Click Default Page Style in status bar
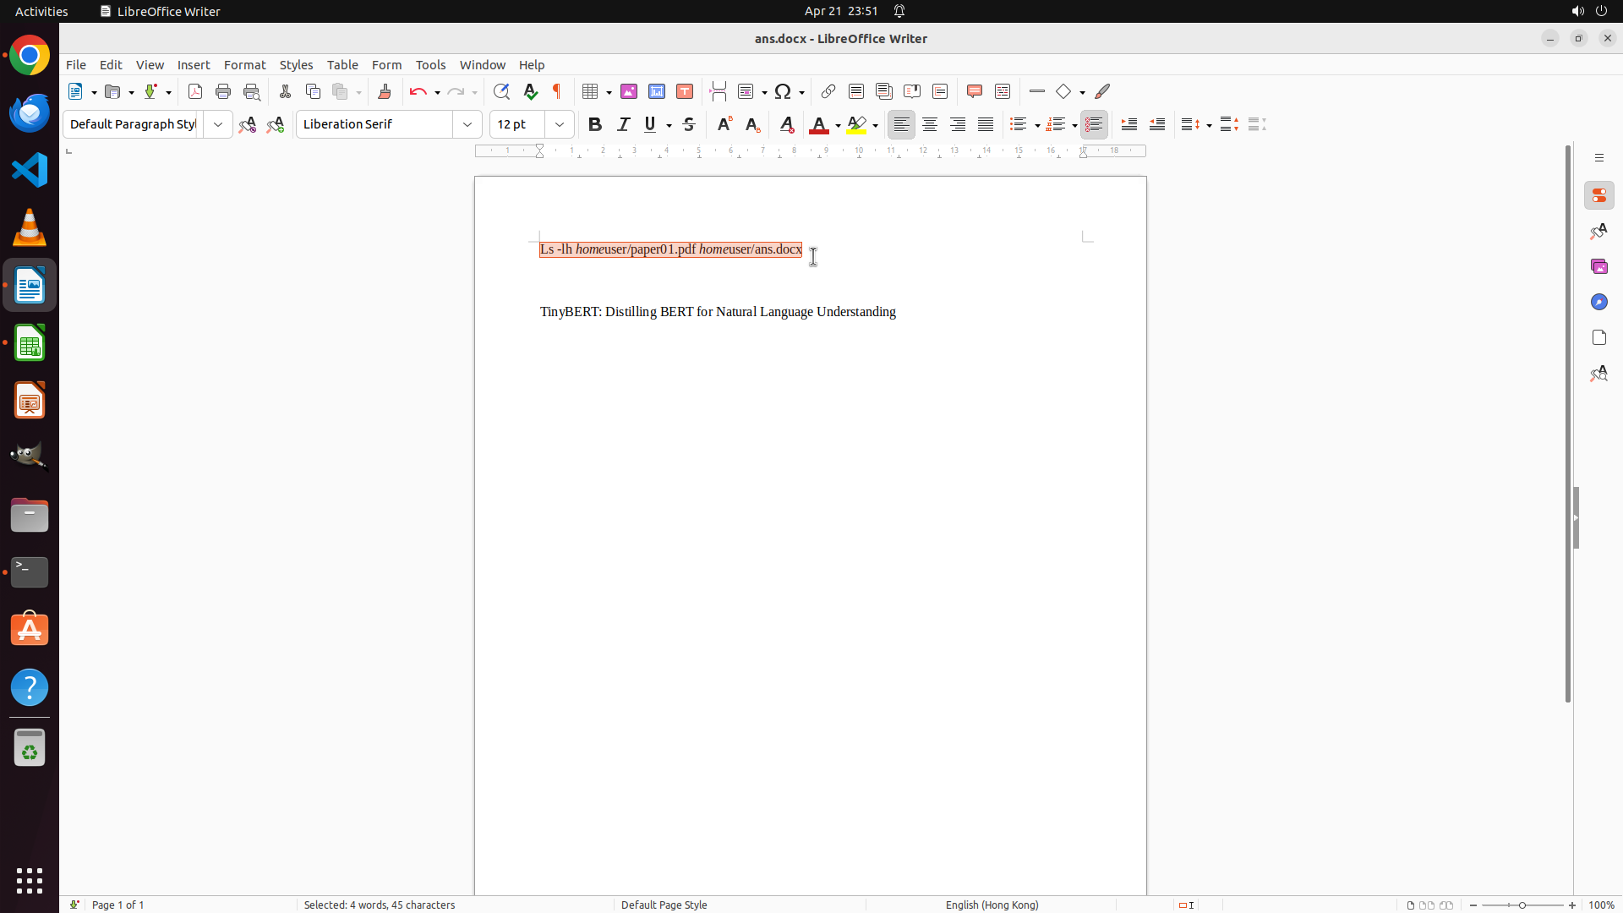 tap(664, 905)
